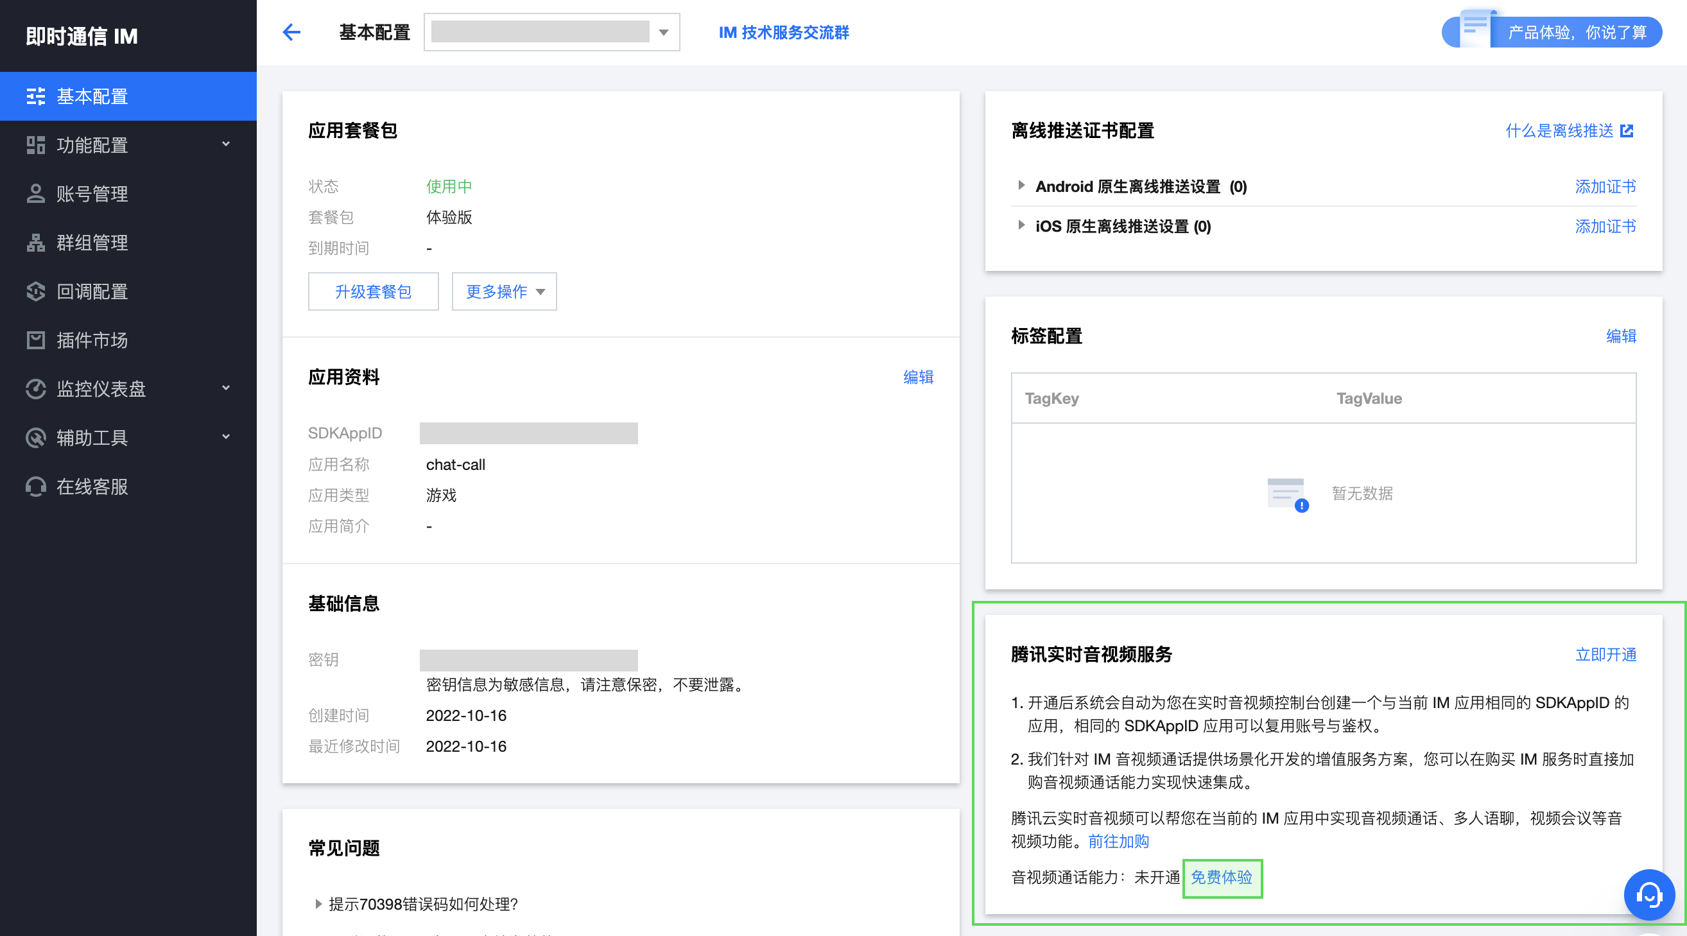Click the 群组管理 hierarchy icon
Viewport: 1687px width, 936px height.
pyautogui.click(x=35, y=243)
